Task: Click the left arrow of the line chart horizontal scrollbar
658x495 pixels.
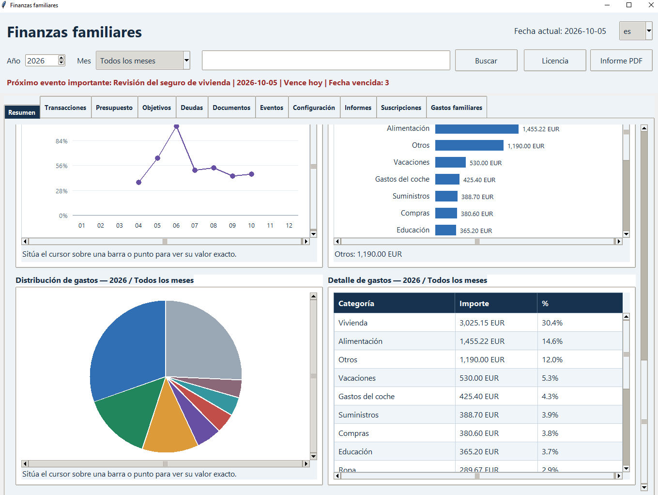Action: [x=25, y=241]
